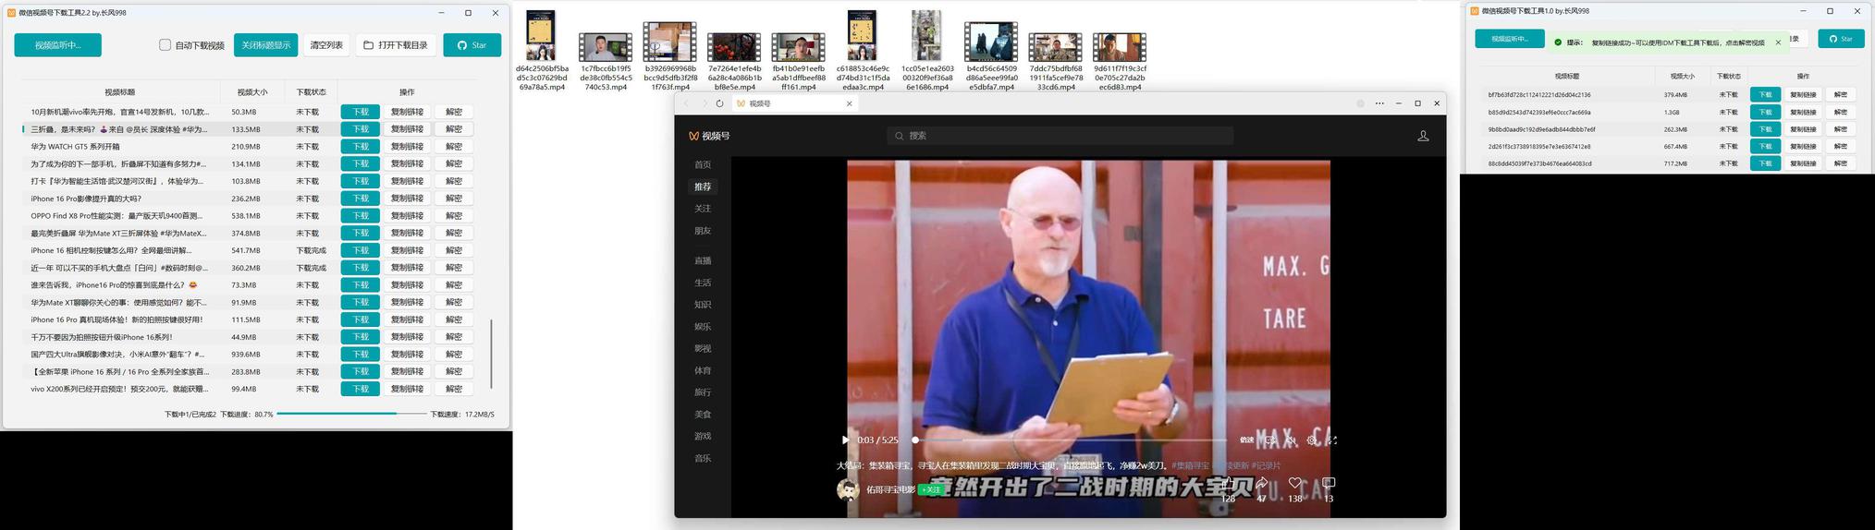Click the reload icon in 视频号 browser window
1875x530 pixels.
(719, 103)
